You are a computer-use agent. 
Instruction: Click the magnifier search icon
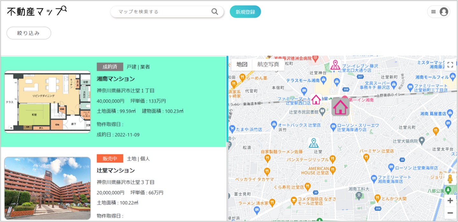[x=215, y=12]
